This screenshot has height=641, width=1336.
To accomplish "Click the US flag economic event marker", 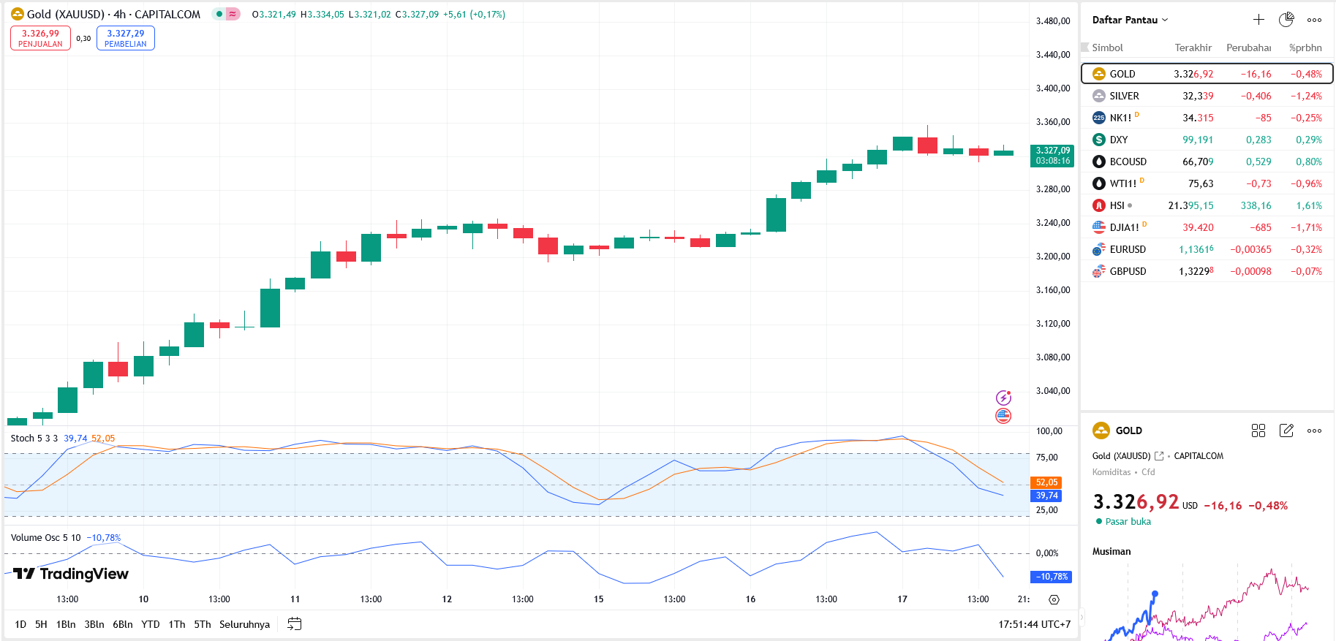I will (1003, 416).
